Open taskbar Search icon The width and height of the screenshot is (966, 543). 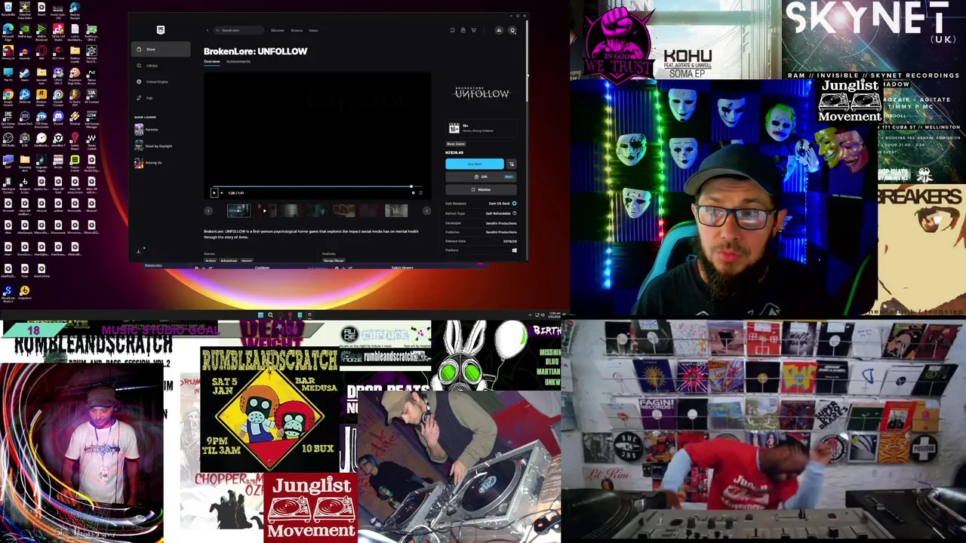pos(271,314)
